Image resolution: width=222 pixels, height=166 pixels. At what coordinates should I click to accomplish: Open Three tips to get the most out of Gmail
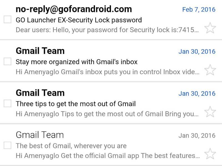75,104
